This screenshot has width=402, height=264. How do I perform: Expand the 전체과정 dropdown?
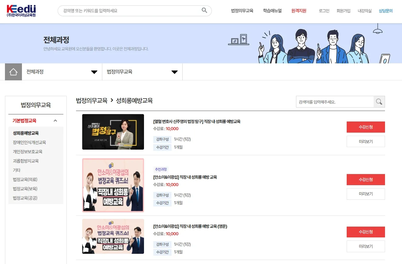click(x=94, y=71)
